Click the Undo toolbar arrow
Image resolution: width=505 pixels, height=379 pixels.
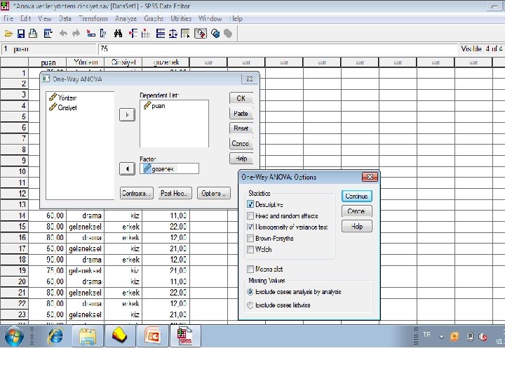(63, 34)
